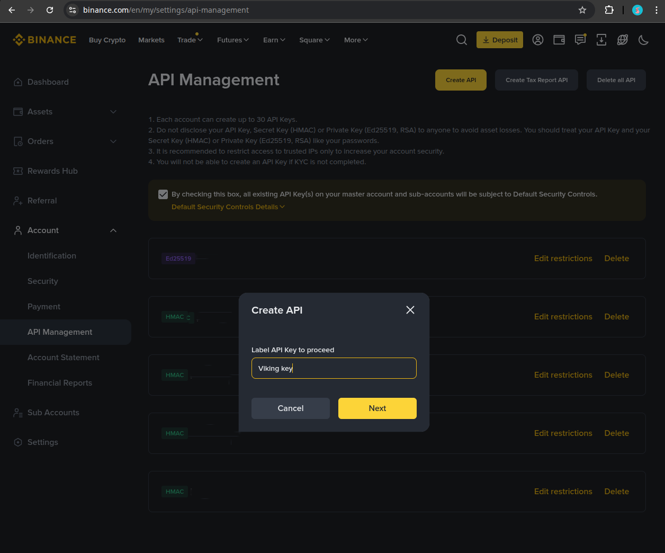Open Identification under Account
The width and height of the screenshot is (665, 553).
click(x=52, y=256)
